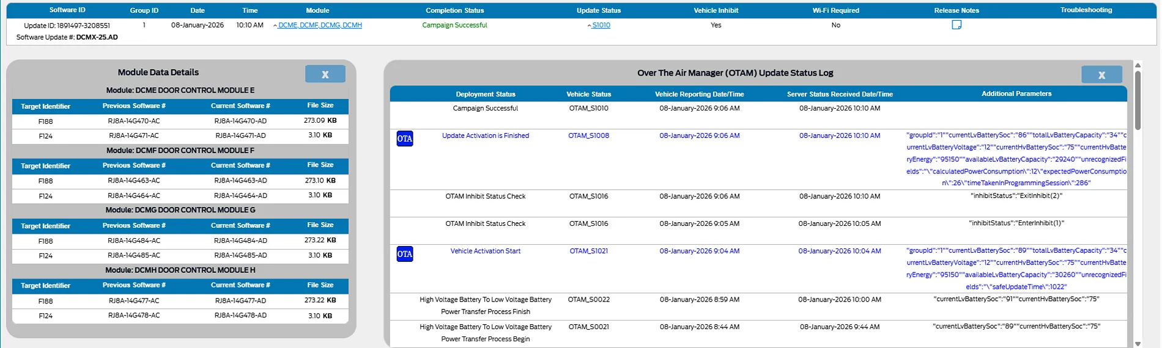
Task: Click current software RJ8A-14G484-AD cell
Action: (x=240, y=241)
